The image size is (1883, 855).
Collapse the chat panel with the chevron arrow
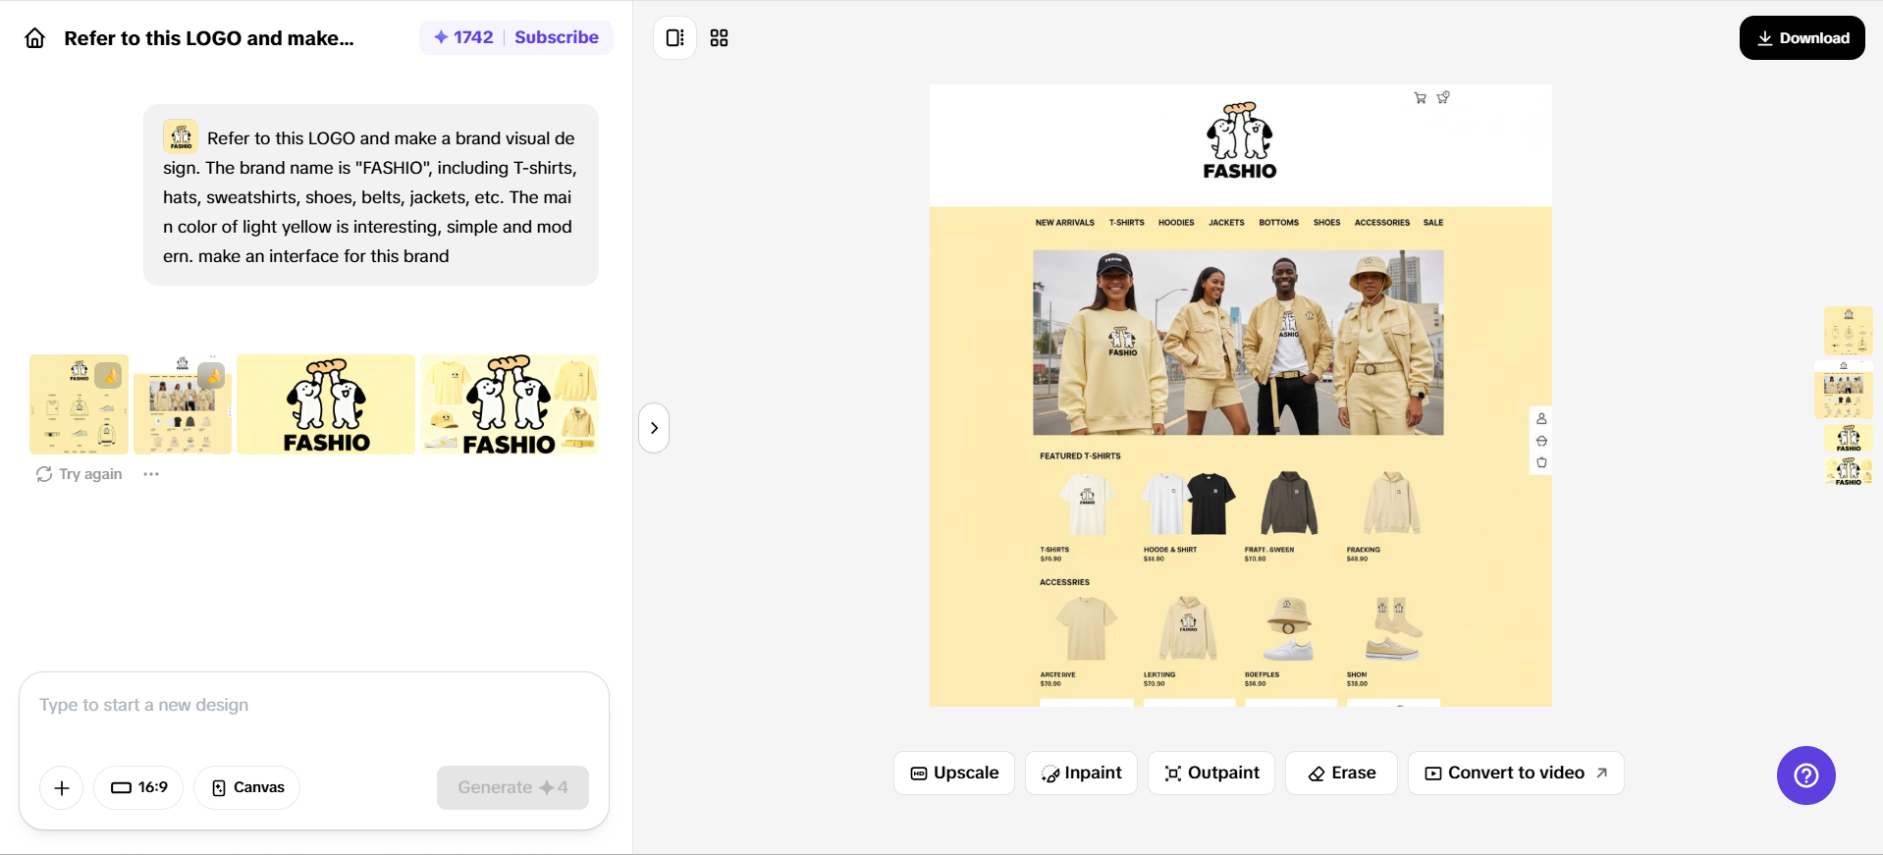tap(654, 428)
